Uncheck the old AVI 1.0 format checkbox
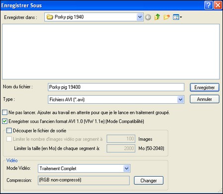Screen dimensions: 223x194 4,121
